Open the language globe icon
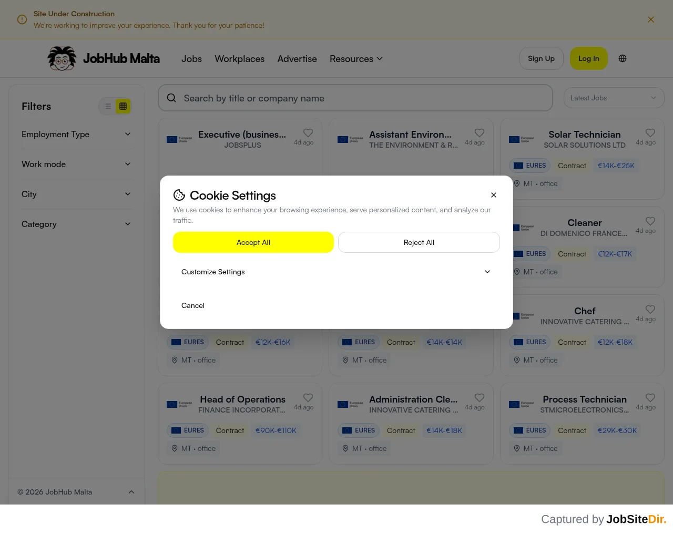The width and height of the screenshot is (673, 535). pos(623,58)
